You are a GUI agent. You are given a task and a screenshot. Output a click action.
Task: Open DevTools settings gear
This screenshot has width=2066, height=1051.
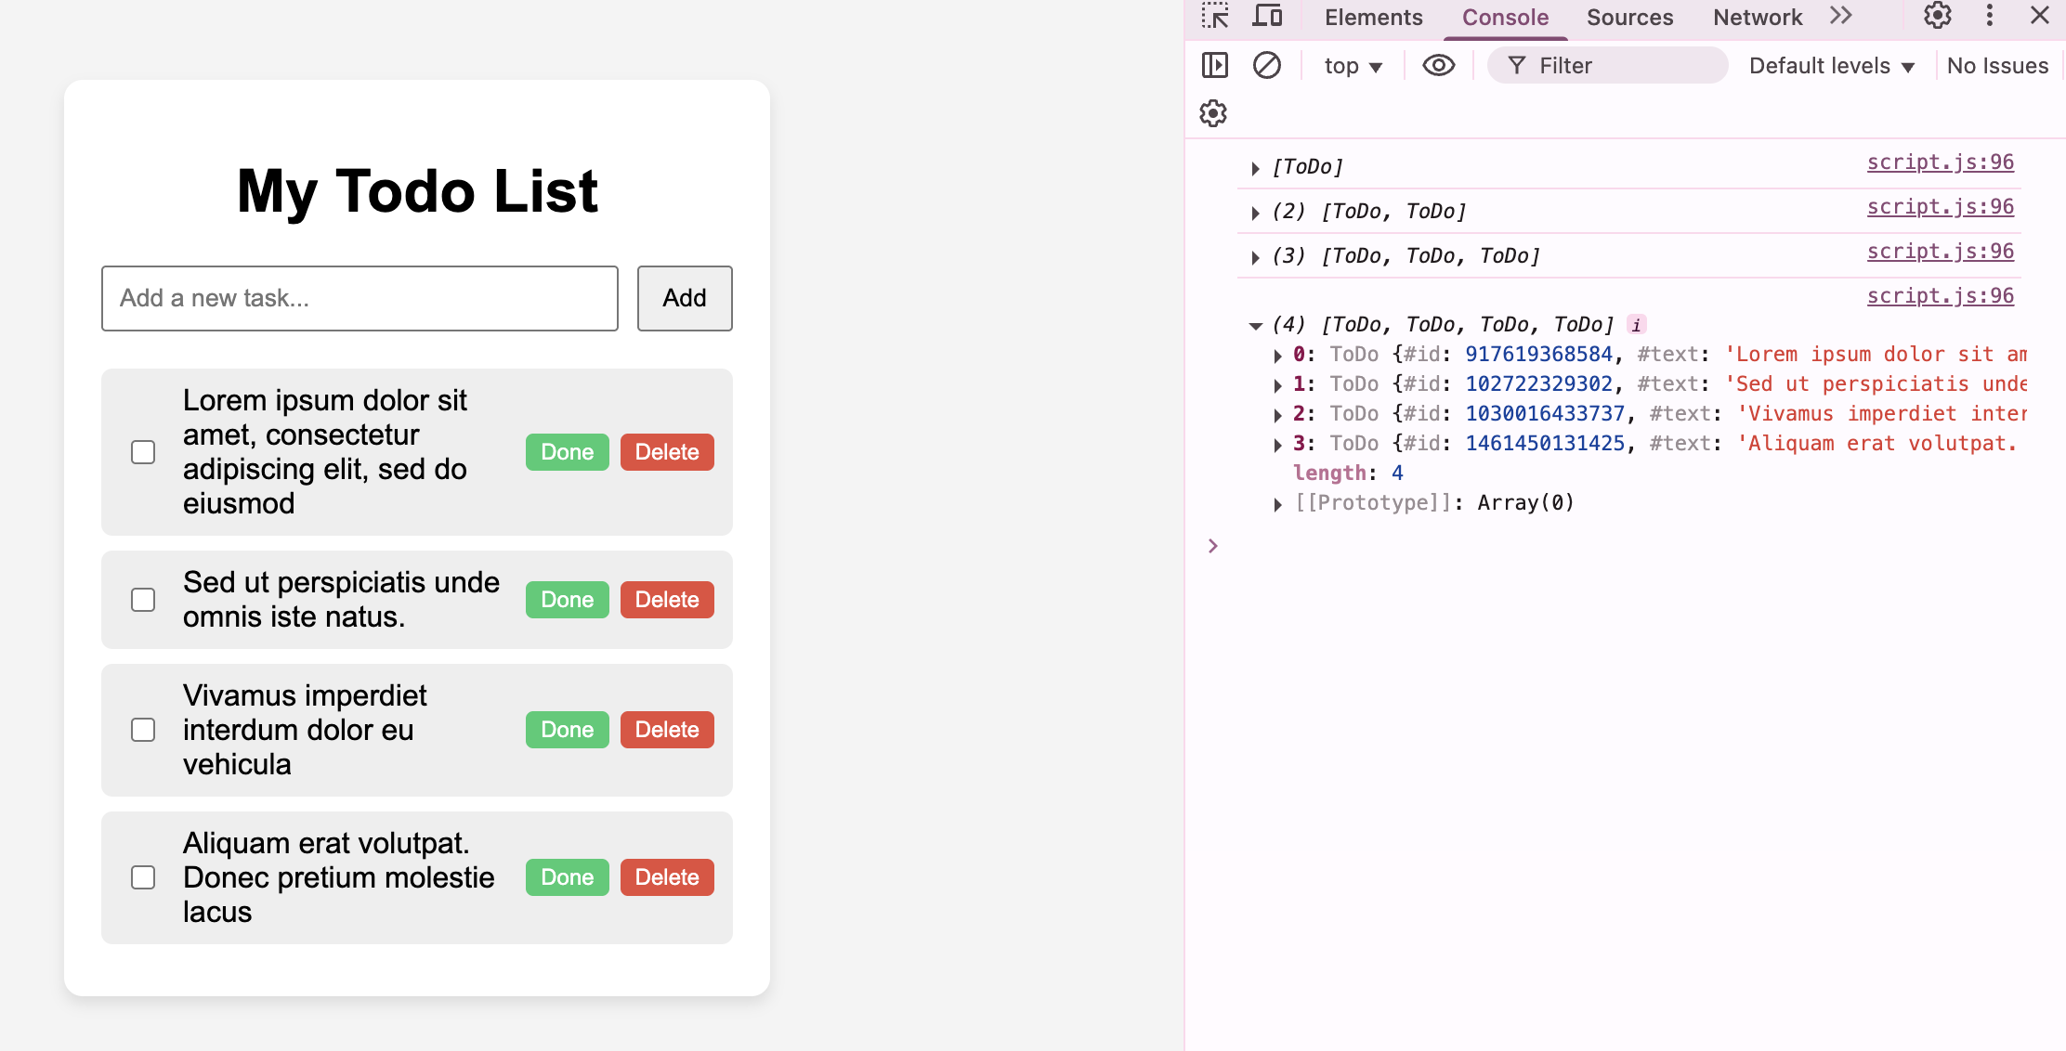pos(1937,16)
